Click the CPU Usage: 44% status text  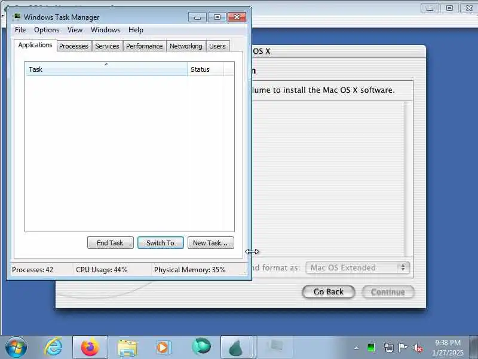point(102,270)
